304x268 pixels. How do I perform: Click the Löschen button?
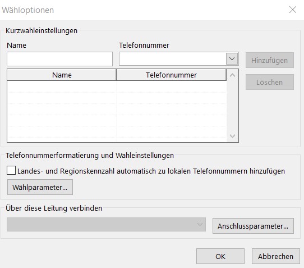coord(269,82)
